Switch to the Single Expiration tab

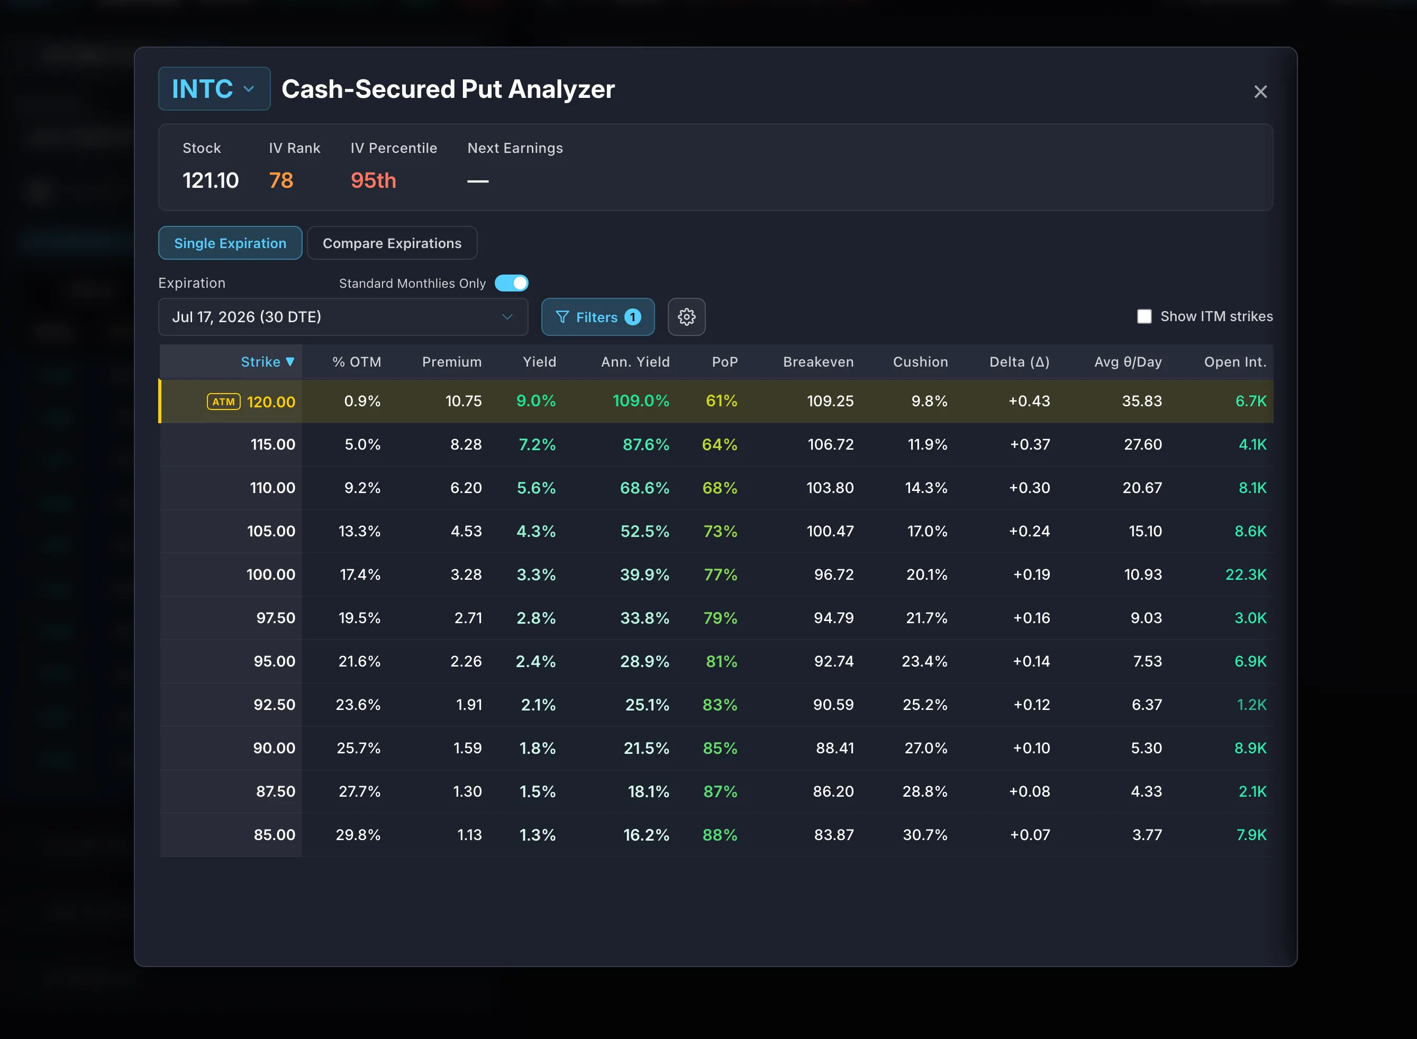tap(230, 243)
